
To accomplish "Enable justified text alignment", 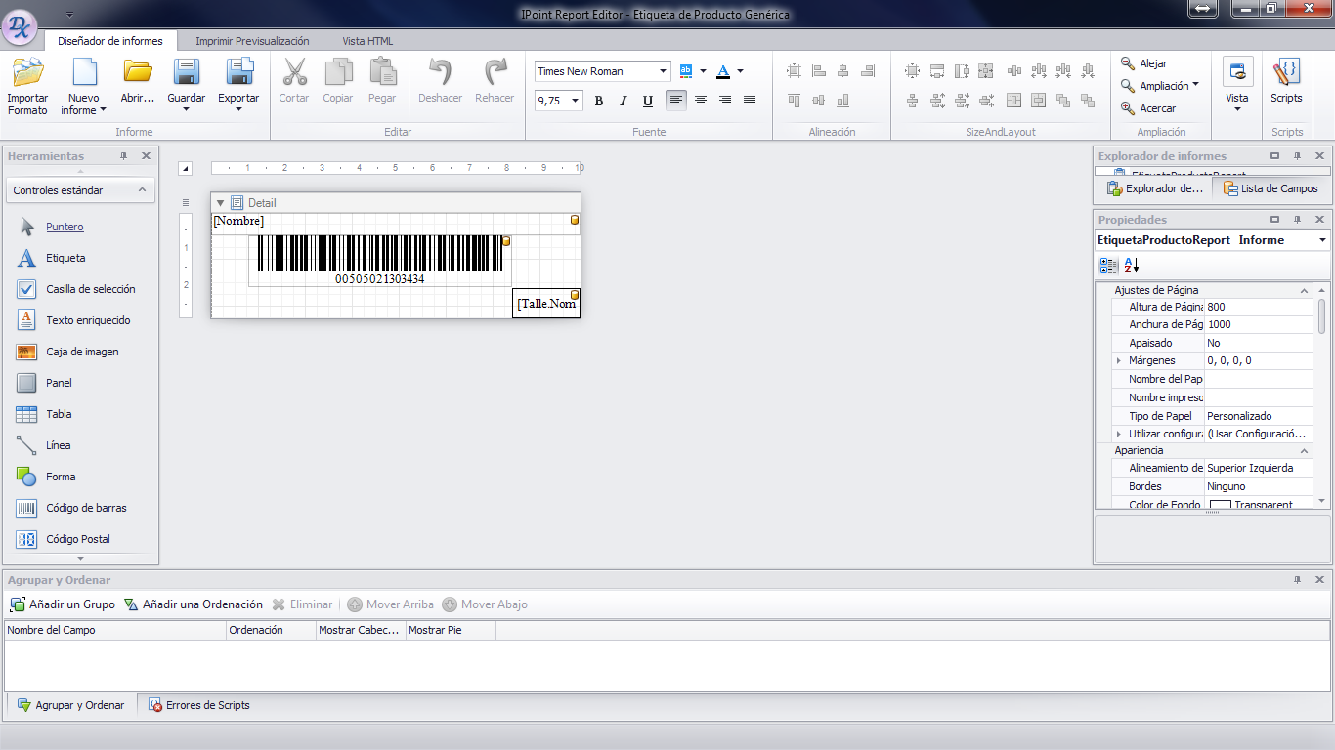I will [750, 101].
